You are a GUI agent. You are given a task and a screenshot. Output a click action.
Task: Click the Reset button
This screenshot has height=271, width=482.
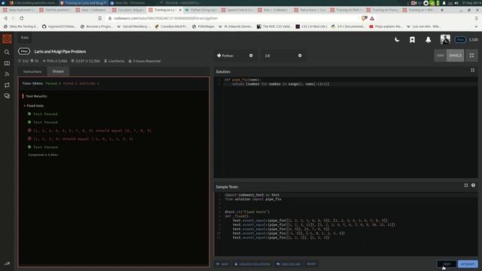[311, 264]
